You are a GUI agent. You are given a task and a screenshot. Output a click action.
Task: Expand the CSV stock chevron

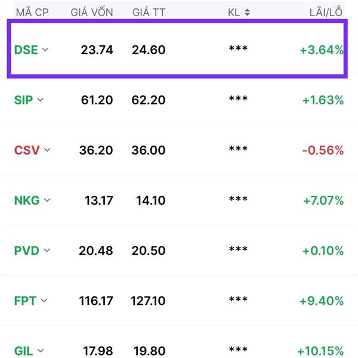[x=47, y=150]
